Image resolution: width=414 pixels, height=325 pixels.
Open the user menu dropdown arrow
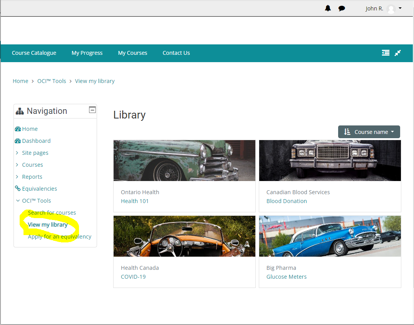(x=400, y=8)
